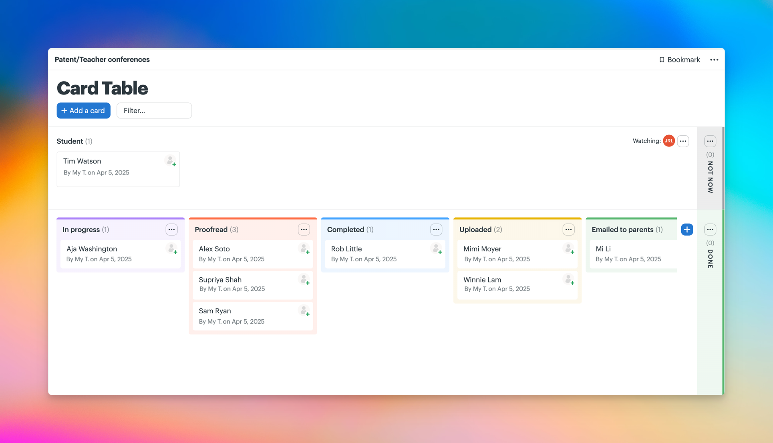Open Patent/Teacher conferences project link
773x443 pixels.
(x=102, y=60)
